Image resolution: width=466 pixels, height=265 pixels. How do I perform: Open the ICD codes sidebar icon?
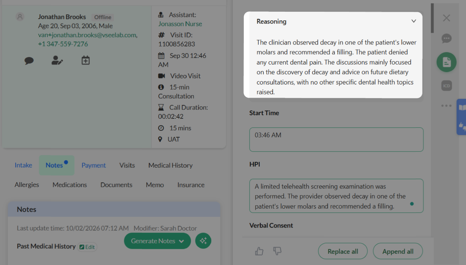[446, 86]
